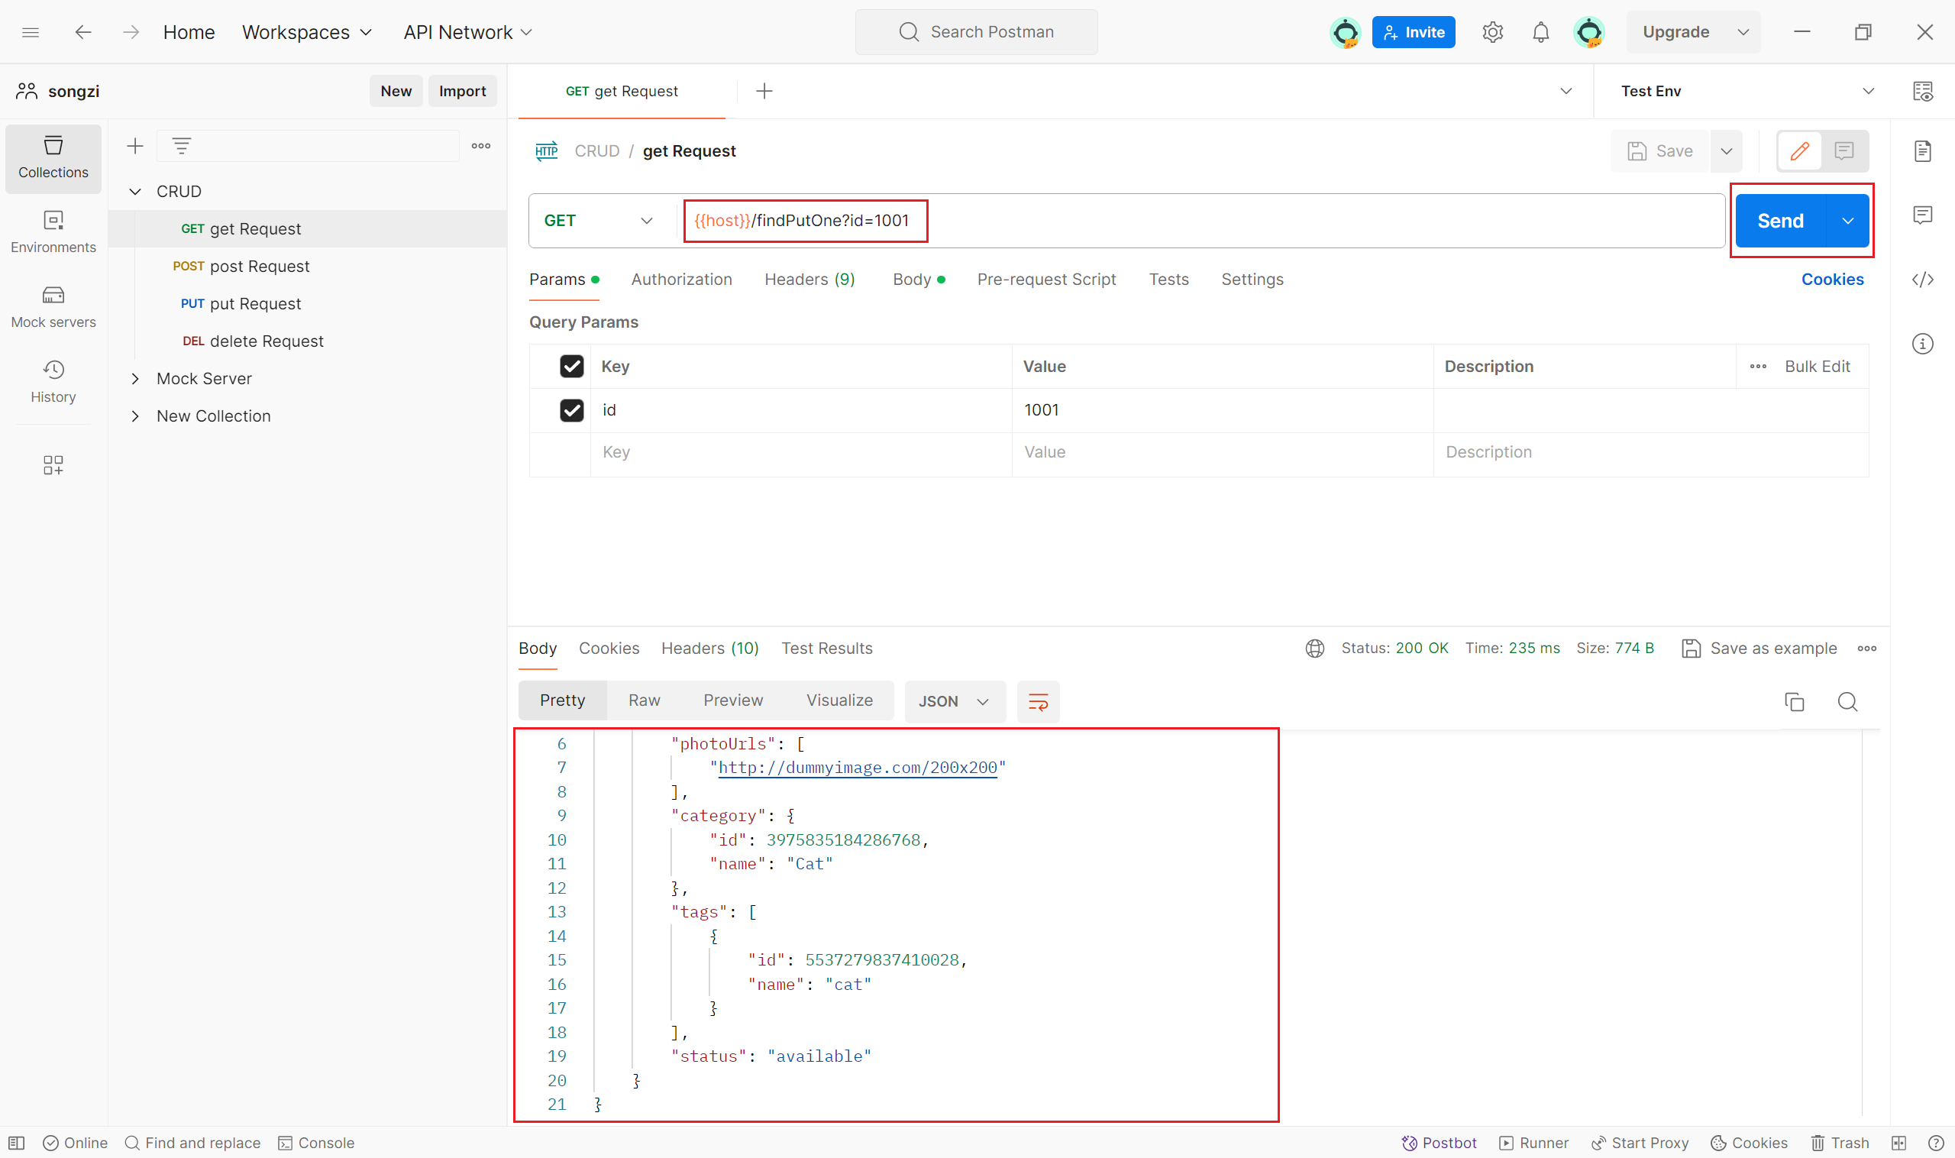Open the Cookies link near Send
Viewport: 1955px width, 1158px height.
[x=1831, y=280]
